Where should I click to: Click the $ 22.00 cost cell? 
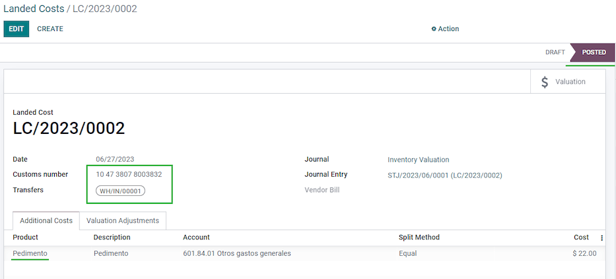(x=584, y=253)
